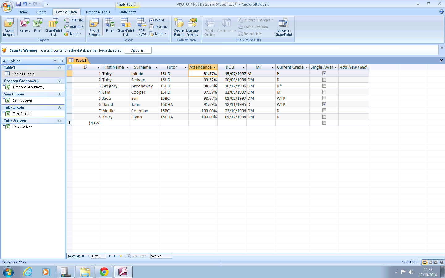Screen dimensions: 445x278
Task: Uncheck Single Award for David John
Action: click(324, 104)
